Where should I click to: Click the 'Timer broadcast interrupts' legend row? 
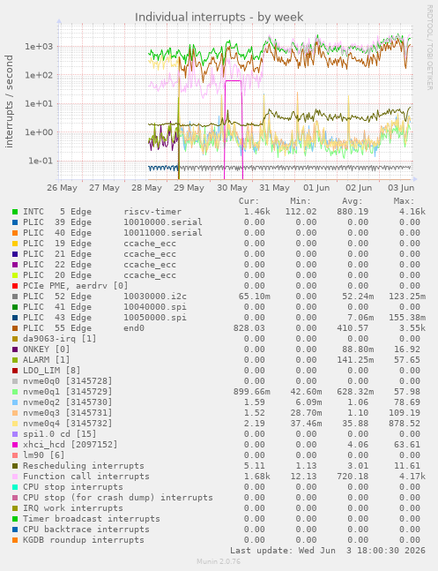92,519
